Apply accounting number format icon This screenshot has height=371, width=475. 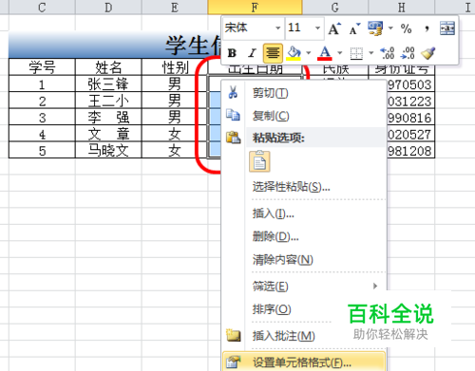point(375,28)
